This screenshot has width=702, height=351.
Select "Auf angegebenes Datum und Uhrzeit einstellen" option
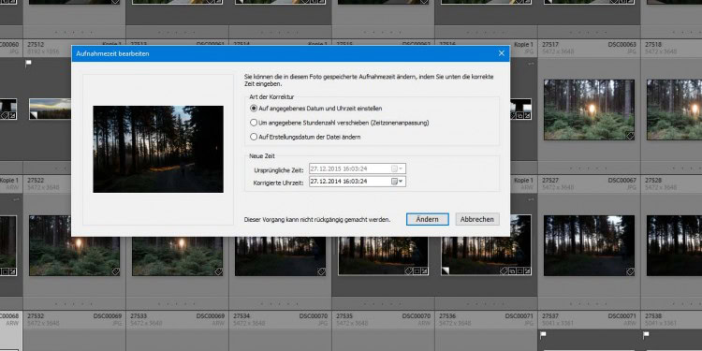tap(316, 109)
